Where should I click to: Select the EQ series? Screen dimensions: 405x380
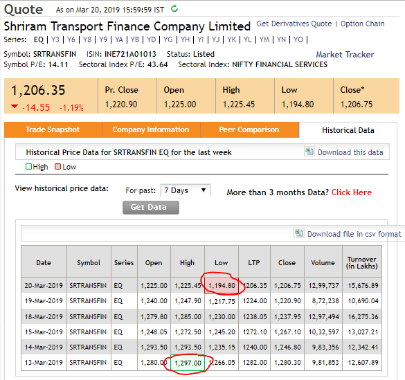39,39
